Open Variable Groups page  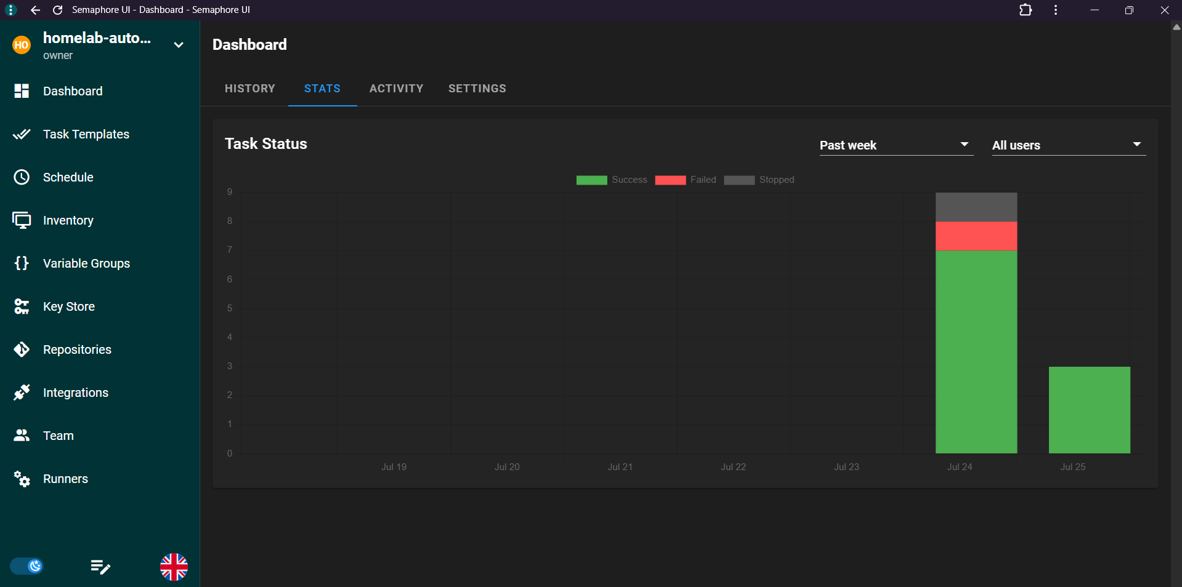(x=86, y=263)
